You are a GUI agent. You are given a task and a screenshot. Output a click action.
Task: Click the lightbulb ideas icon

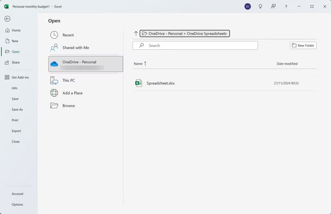pos(260,6)
